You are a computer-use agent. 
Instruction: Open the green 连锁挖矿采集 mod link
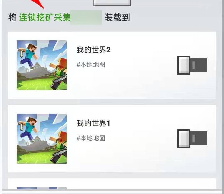(45, 17)
